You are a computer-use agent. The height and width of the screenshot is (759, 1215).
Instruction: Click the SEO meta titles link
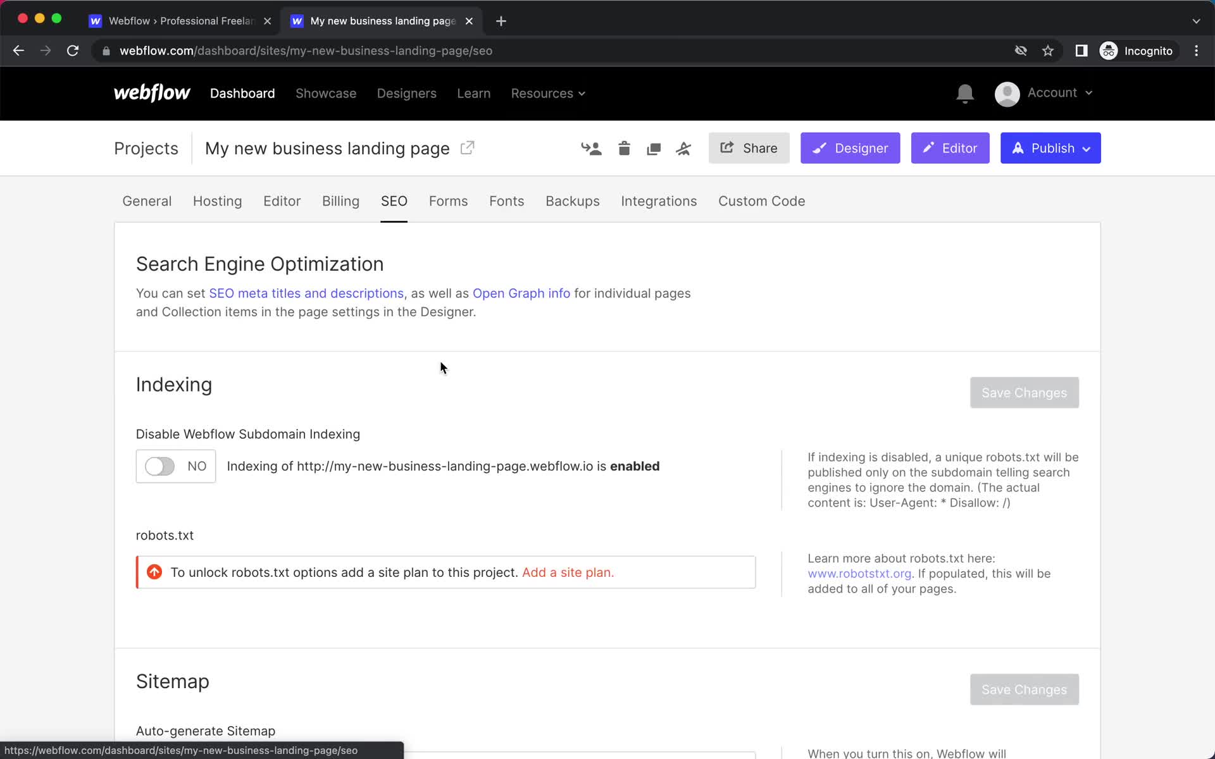(x=306, y=293)
